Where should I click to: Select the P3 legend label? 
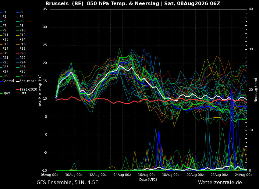(x=4, y=17)
